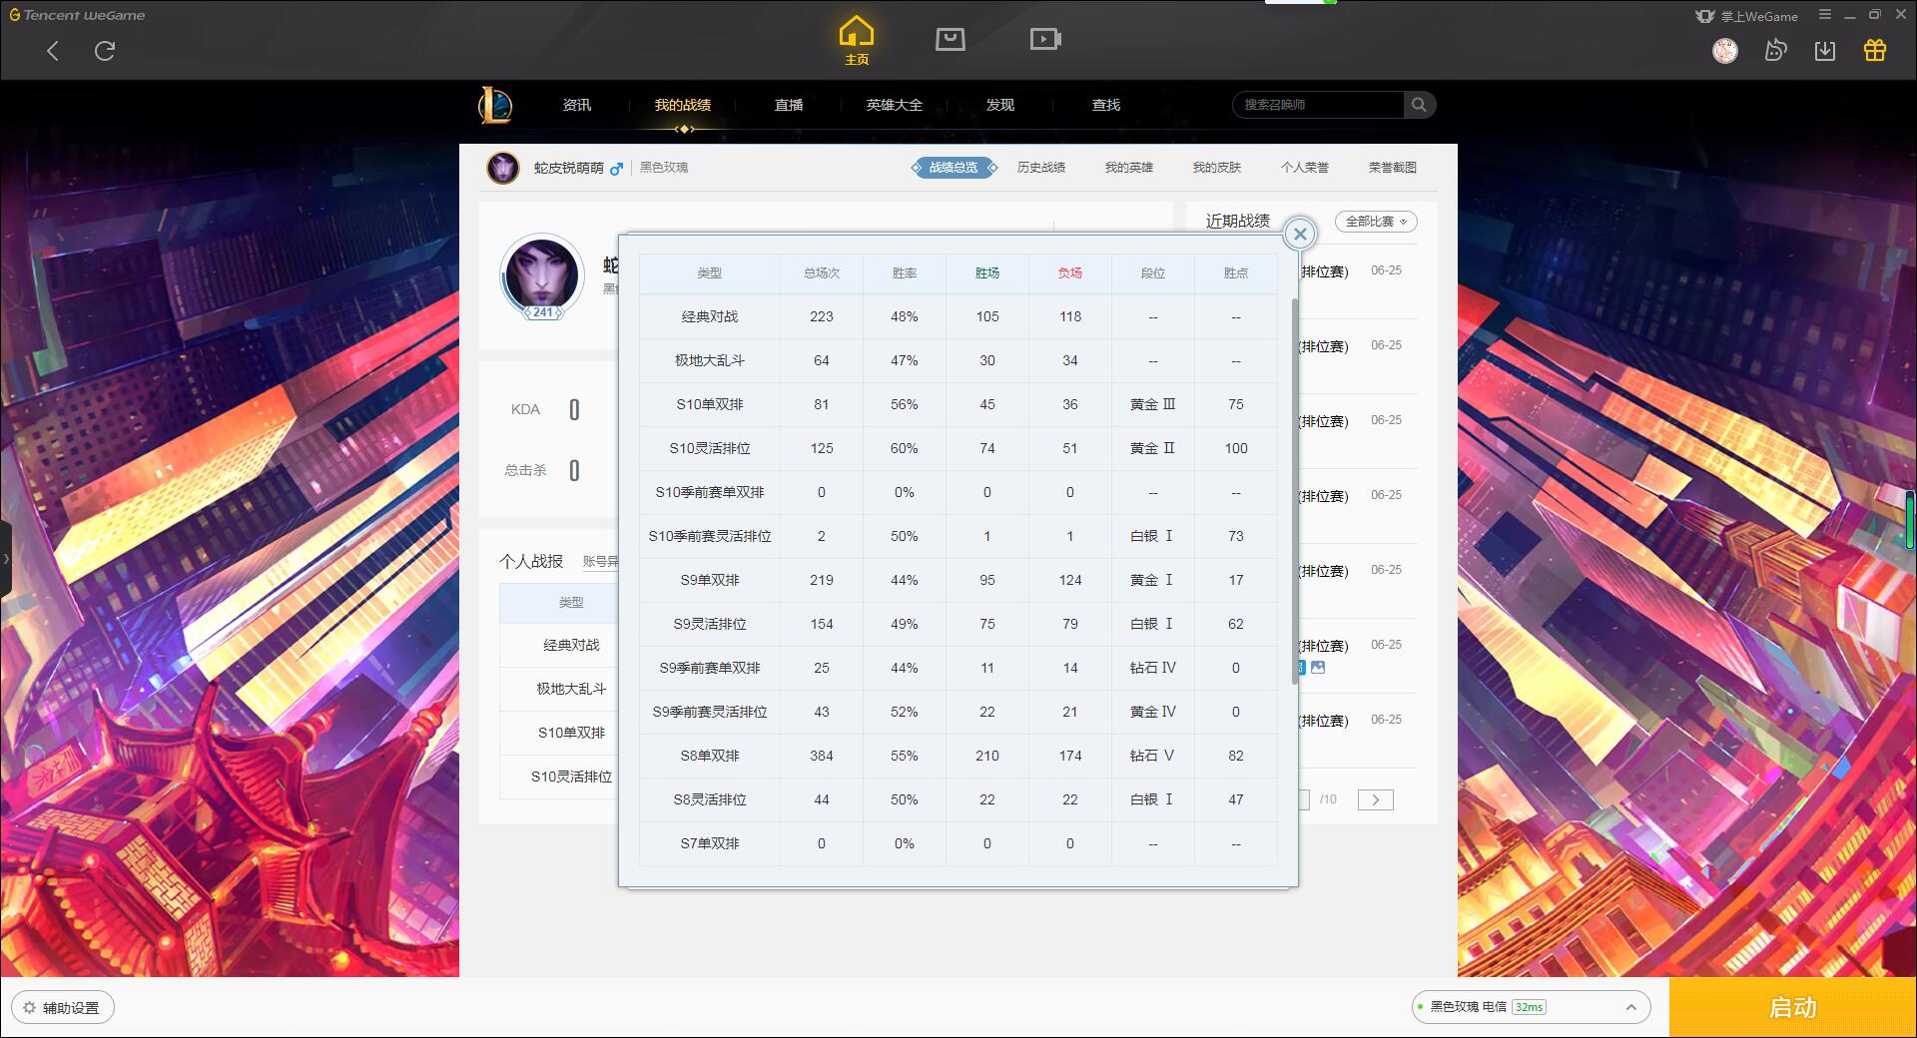Open the 主页 home icon
This screenshot has height=1038, width=1917.
pyautogui.click(x=856, y=40)
